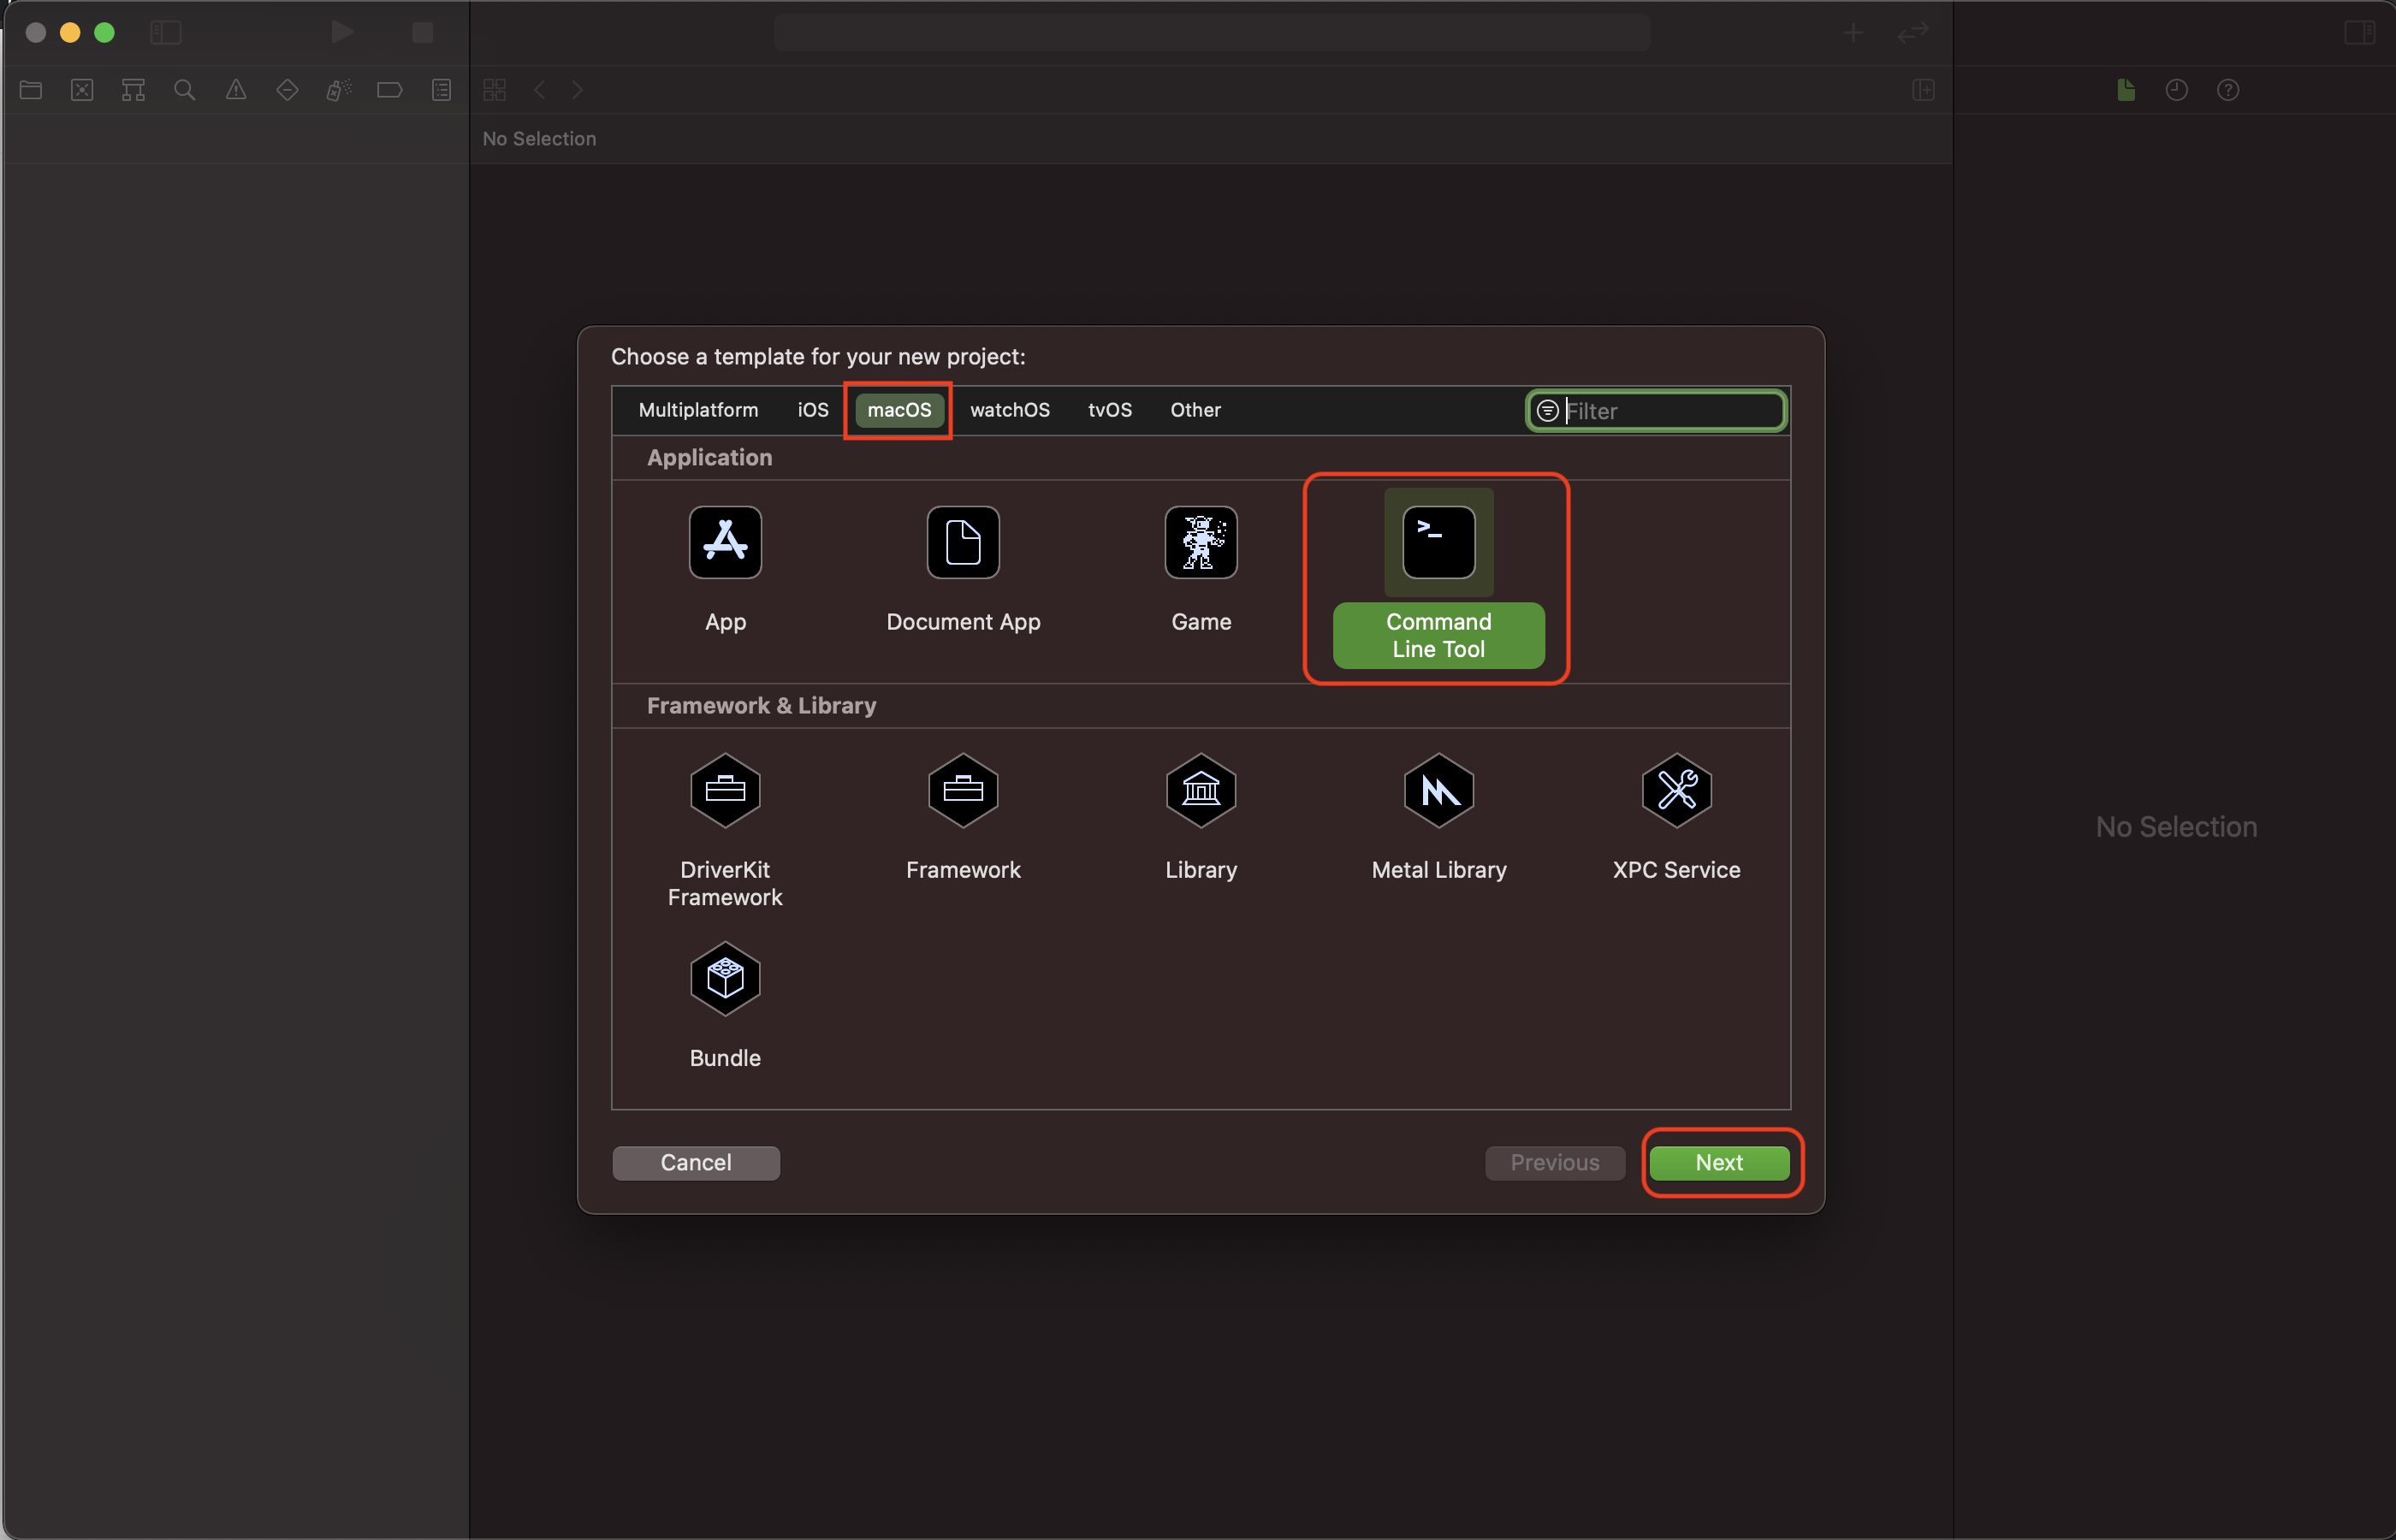Click into the Filter search field
The width and height of the screenshot is (2396, 1540).
point(1670,411)
